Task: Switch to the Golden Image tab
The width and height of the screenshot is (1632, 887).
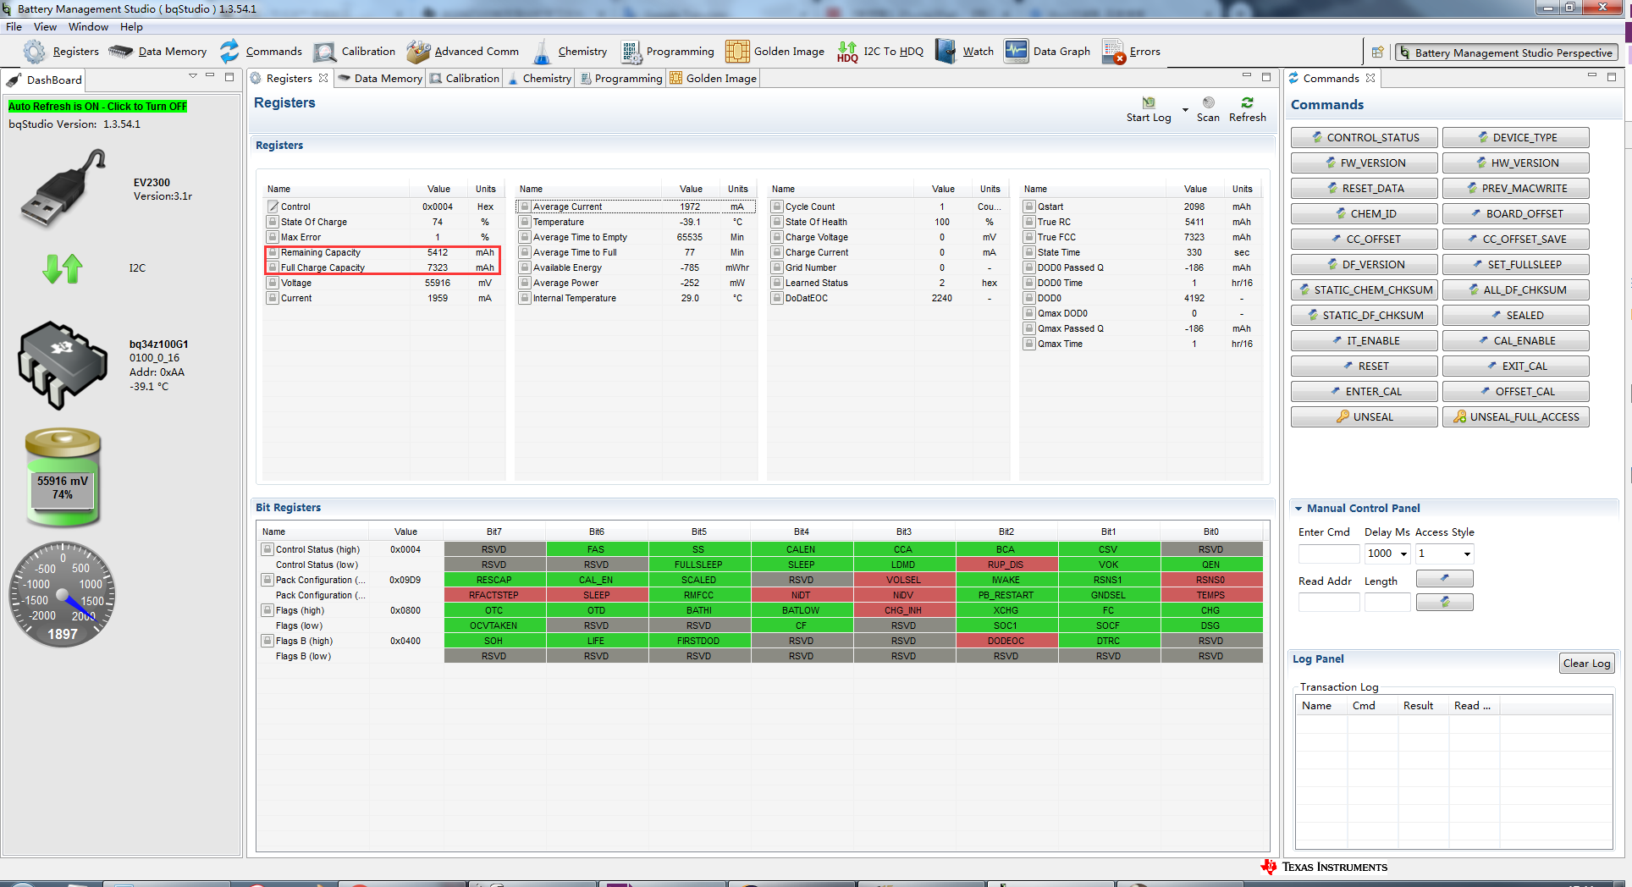Action: [x=714, y=79]
